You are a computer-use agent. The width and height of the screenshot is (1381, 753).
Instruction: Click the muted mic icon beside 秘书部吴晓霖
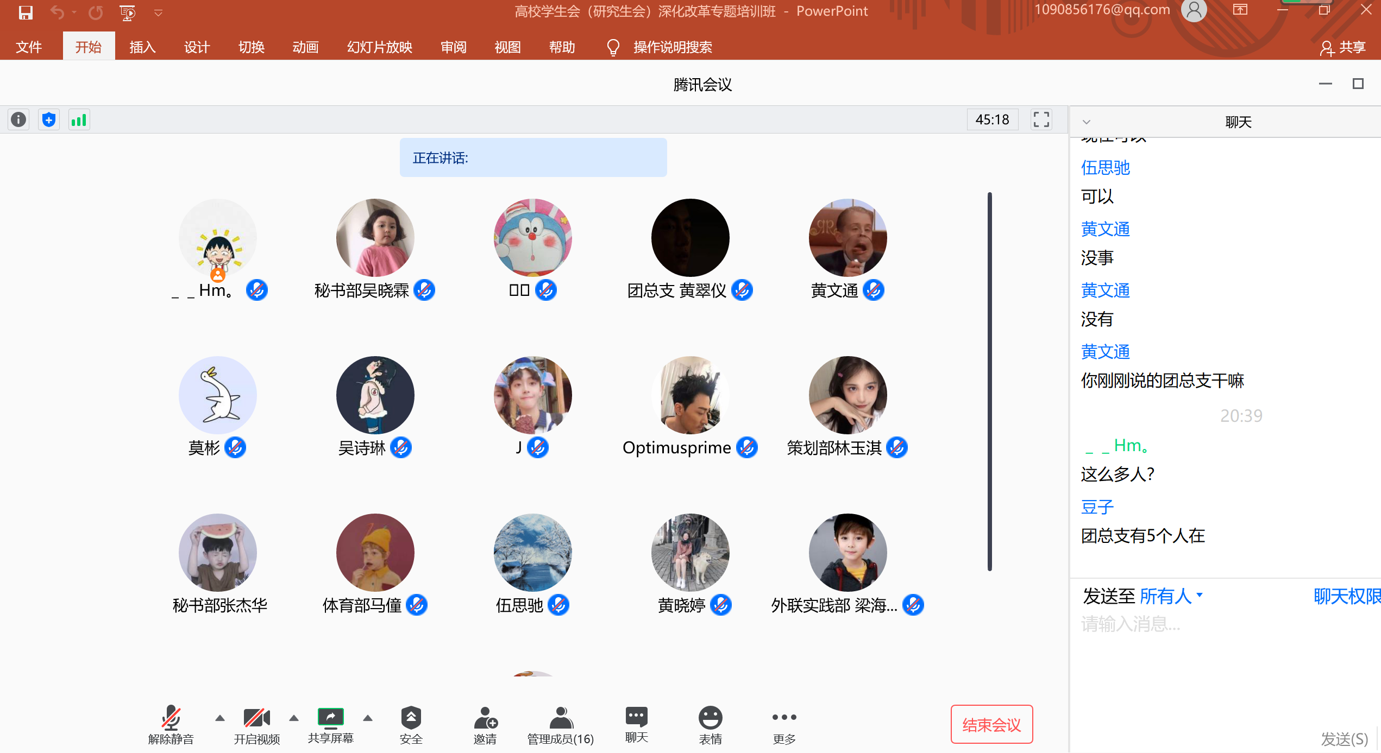pyautogui.click(x=424, y=290)
